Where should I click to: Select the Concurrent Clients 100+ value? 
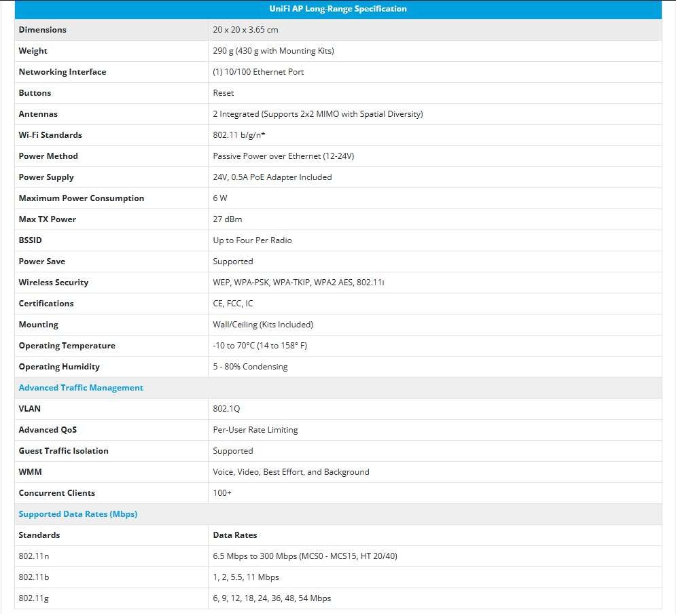point(221,492)
